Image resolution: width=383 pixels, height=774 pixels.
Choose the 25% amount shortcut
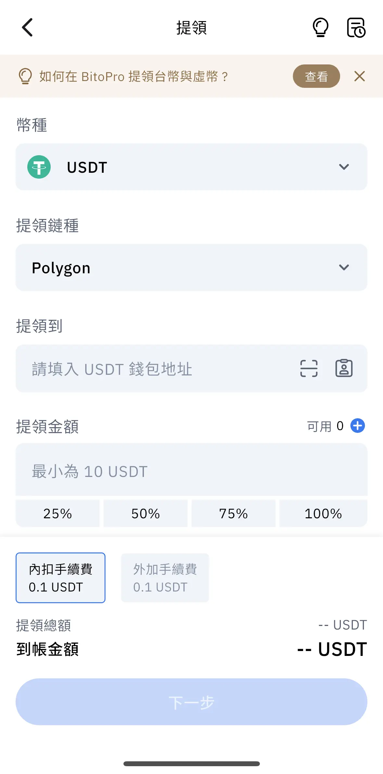coord(57,514)
